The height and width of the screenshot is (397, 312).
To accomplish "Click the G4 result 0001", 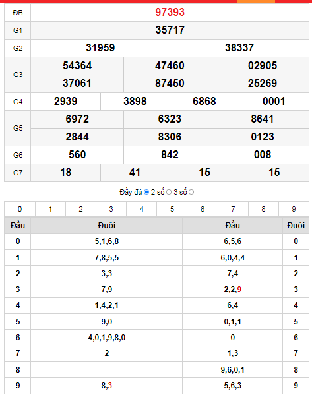I will (x=274, y=102).
